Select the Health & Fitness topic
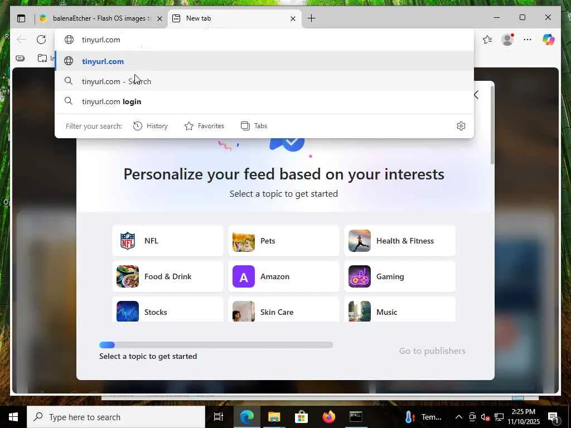The width and height of the screenshot is (571, 428). [400, 241]
